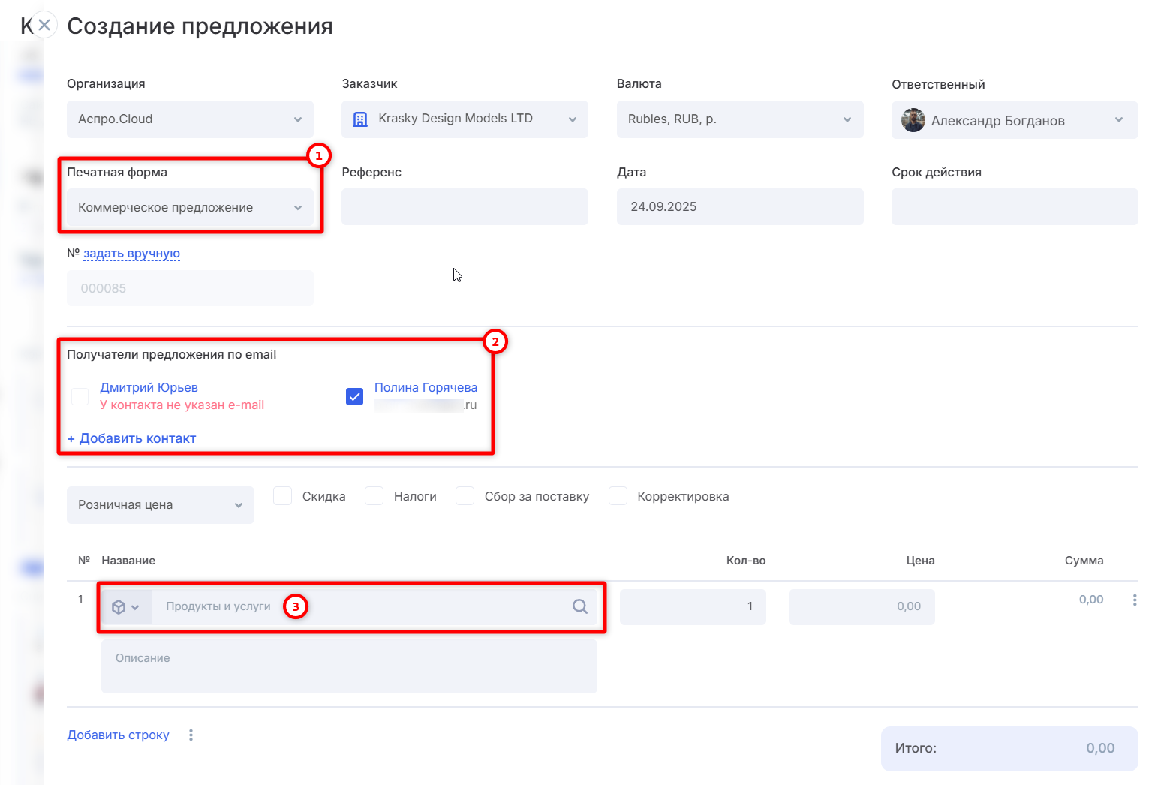Click the задать вручную link
This screenshot has width=1152, height=785.
(x=131, y=254)
